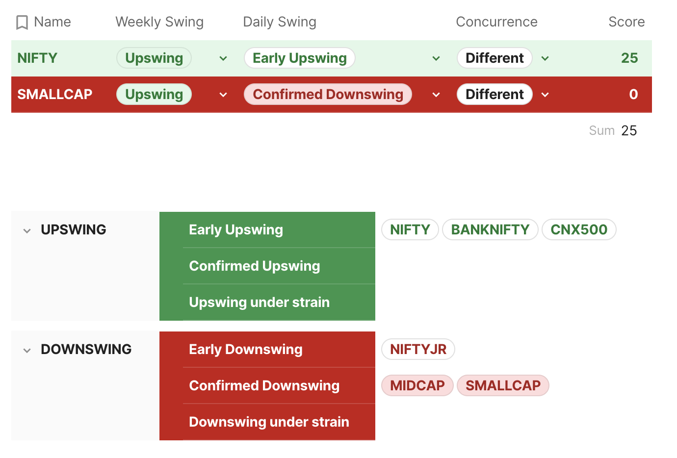Open the BANKNIFTY tag
The width and height of the screenshot is (677, 458).
point(490,229)
